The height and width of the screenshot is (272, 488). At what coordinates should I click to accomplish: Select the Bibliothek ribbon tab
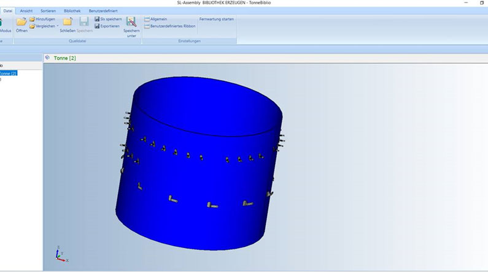point(72,10)
